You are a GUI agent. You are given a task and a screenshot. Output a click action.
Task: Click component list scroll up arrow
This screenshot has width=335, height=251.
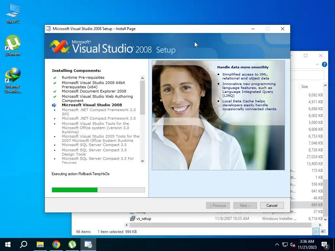(143, 78)
